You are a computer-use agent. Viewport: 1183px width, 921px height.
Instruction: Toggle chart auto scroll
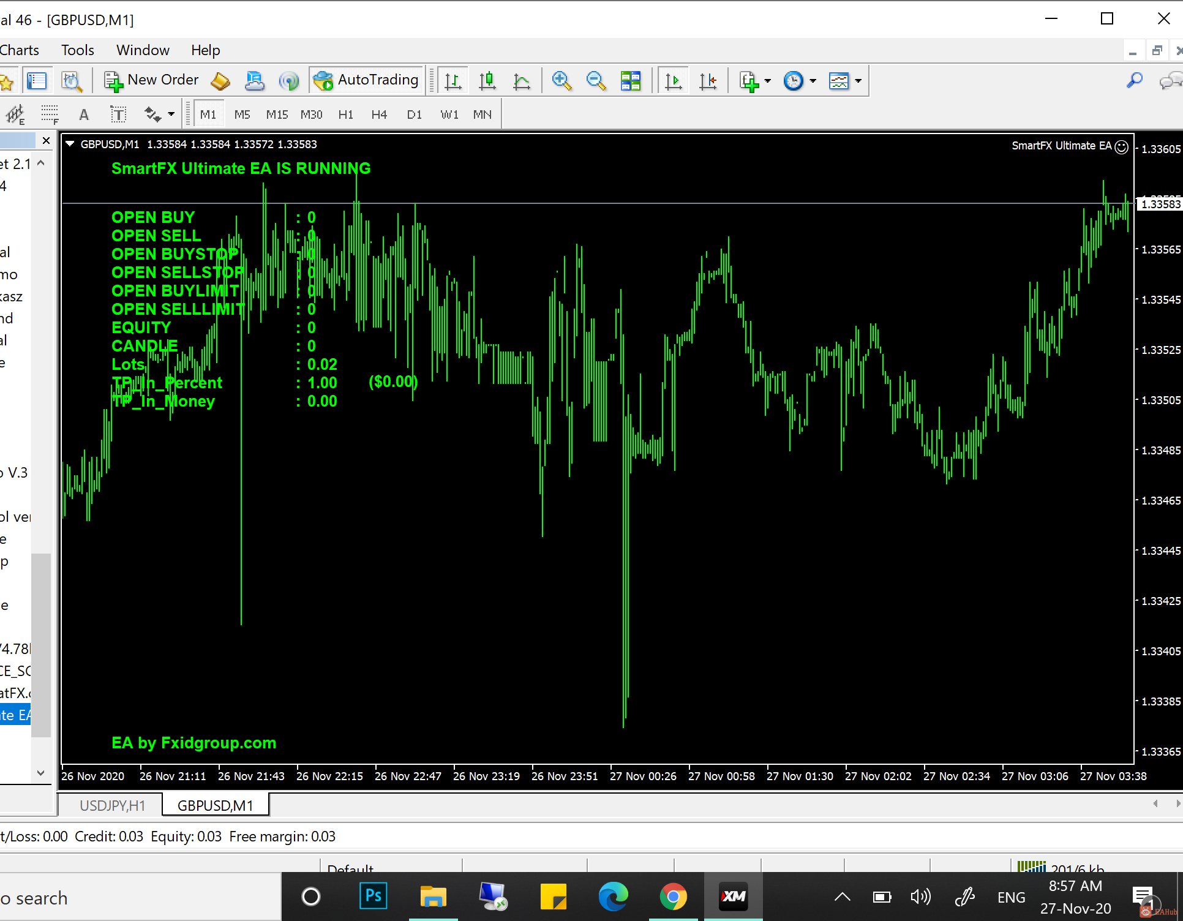click(x=673, y=80)
